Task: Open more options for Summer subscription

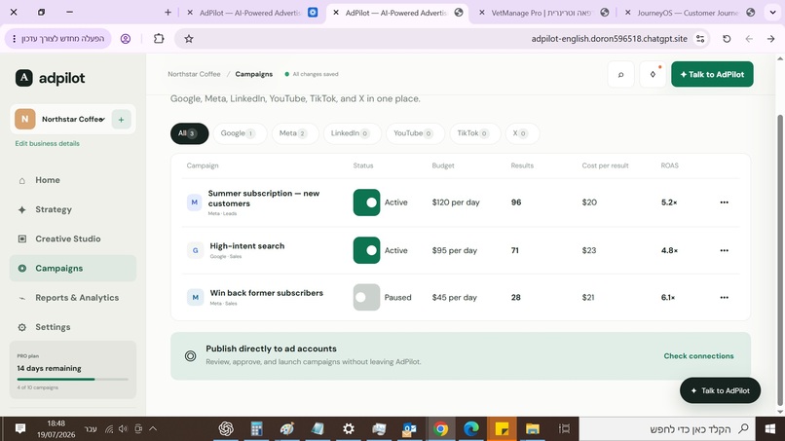Action: click(724, 202)
